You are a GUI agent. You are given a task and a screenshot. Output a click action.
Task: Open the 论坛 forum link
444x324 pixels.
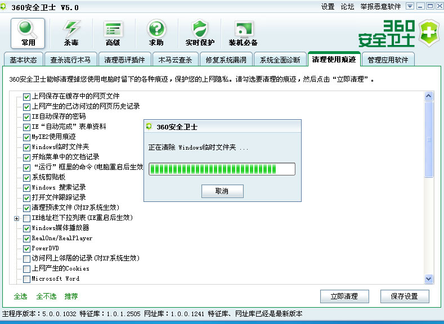tap(347, 7)
